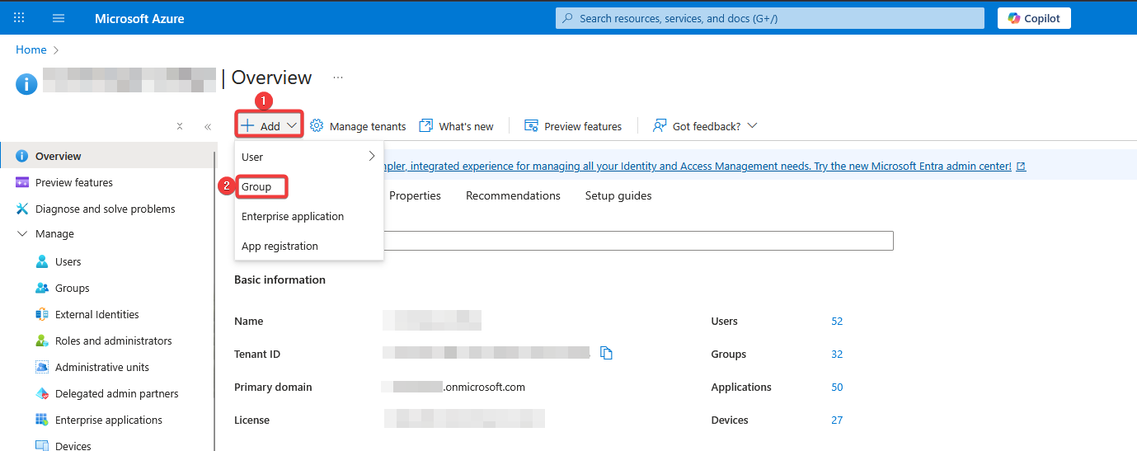Open the Azure portal hamburger menu
The height and width of the screenshot is (451, 1137).
pos(59,18)
